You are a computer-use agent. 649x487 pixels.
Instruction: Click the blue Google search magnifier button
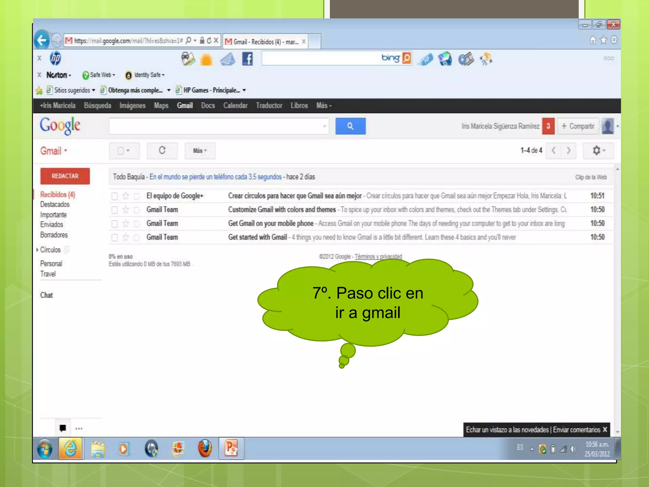coord(350,126)
